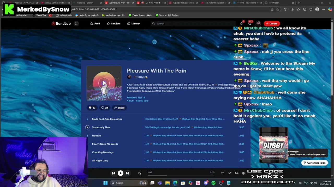The image size is (334, 187).
Task: Select the track Isabella
Action: coord(97,136)
